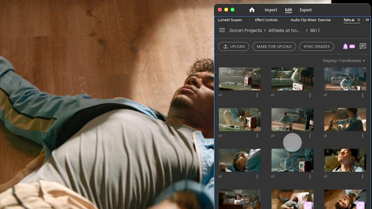Click the notification bell icon
Viewport: 372px width, 209px height.
click(x=345, y=47)
